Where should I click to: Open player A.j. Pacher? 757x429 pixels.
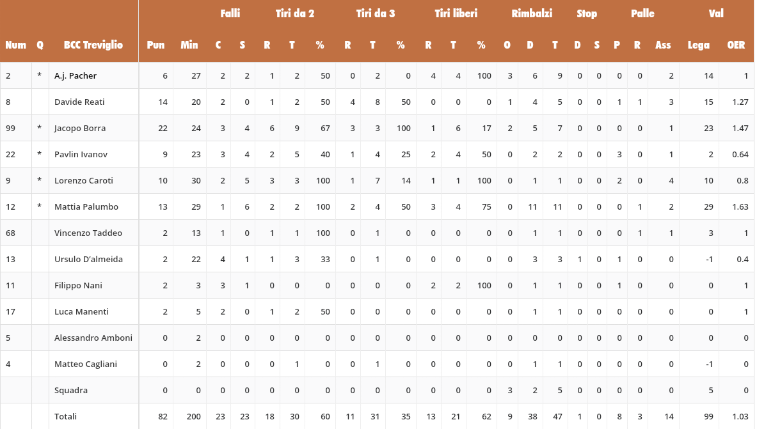[76, 75]
